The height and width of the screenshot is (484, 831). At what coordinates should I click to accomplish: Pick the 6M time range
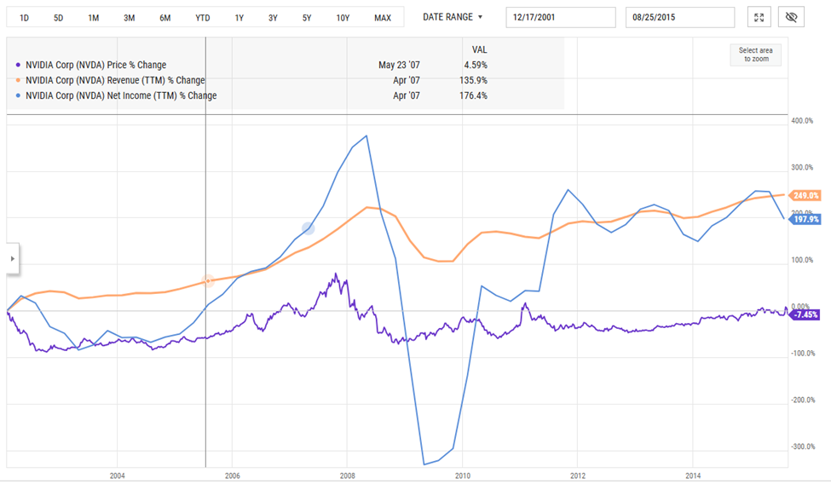(164, 18)
